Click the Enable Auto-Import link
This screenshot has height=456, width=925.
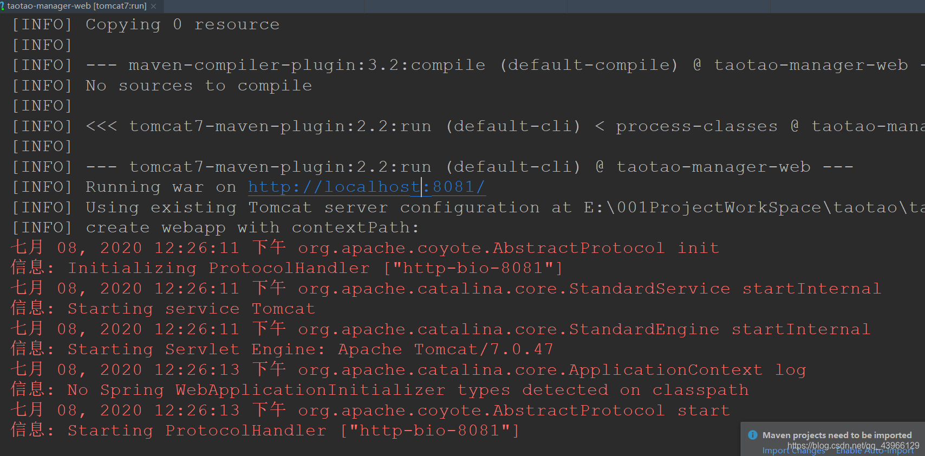[x=875, y=451]
